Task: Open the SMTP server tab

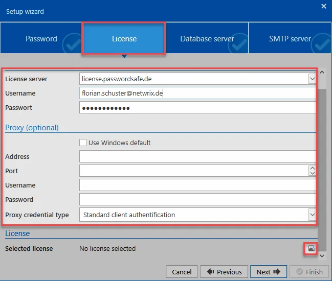Action: pyautogui.click(x=290, y=38)
